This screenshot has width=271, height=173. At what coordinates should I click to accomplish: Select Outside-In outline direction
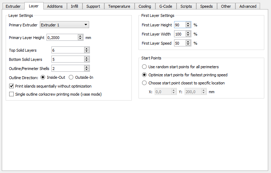[x=71, y=77]
